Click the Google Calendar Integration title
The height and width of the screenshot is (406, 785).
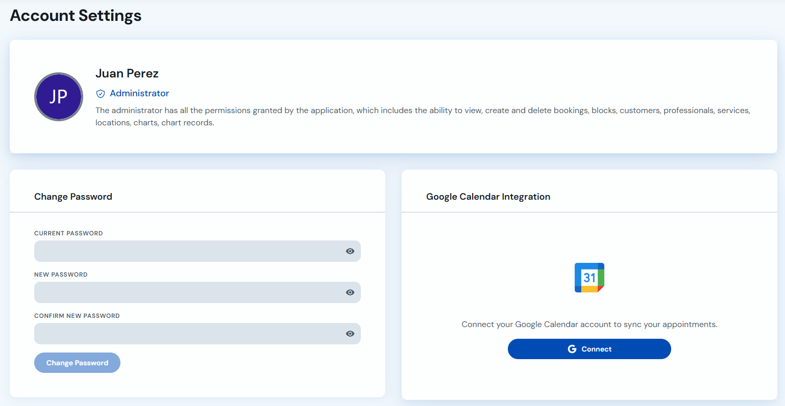point(488,197)
